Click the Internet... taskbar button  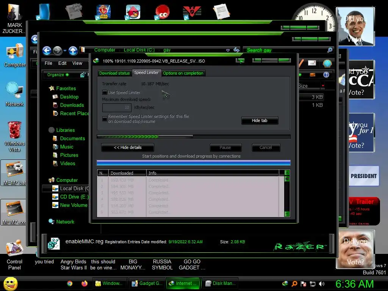(x=184, y=283)
